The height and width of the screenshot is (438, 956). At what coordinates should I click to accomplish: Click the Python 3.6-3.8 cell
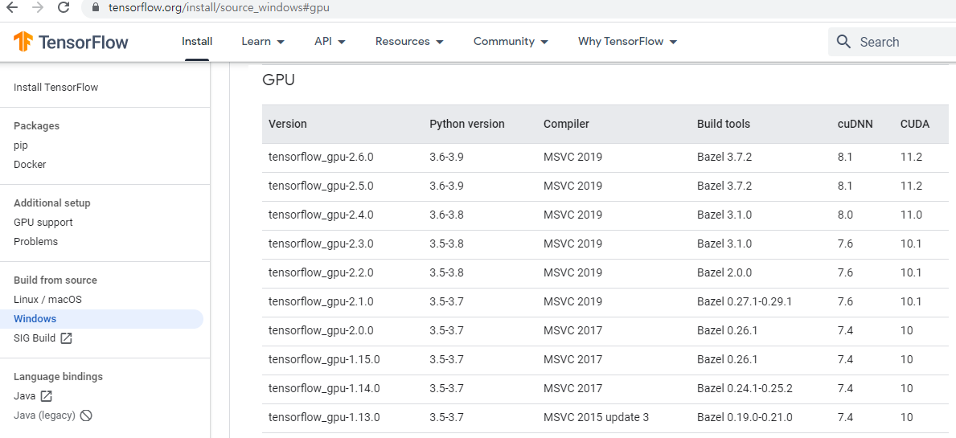click(447, 215)
